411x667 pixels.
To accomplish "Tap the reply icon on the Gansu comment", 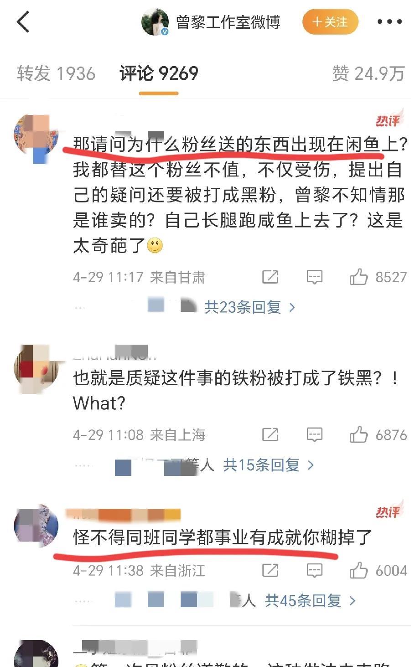I will (314, 277).
